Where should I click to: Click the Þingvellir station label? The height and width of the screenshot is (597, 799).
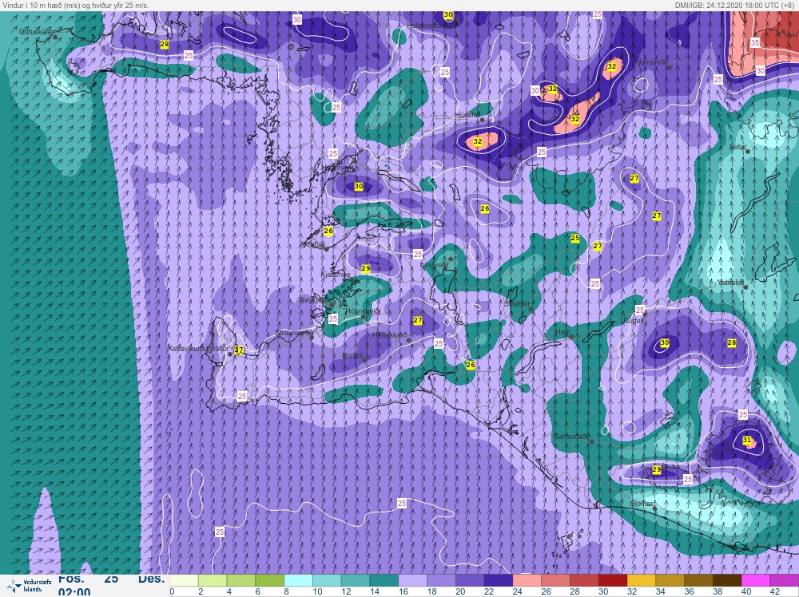(434, 265)
